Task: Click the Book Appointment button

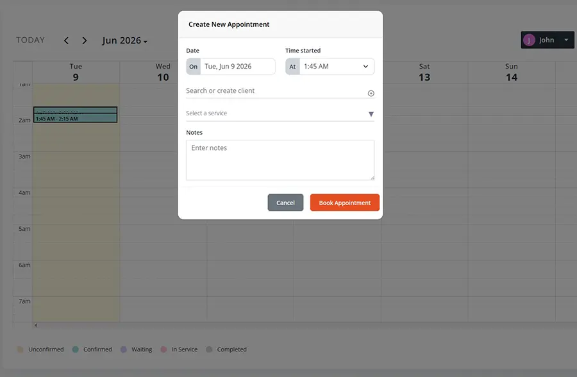Action: pos(345,203)
